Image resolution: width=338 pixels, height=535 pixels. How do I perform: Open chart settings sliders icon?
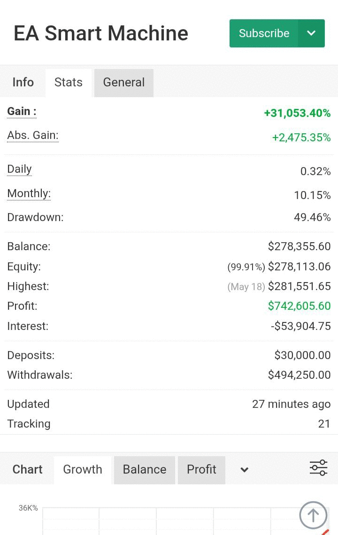pyautogui.click(x=318, y=468)
